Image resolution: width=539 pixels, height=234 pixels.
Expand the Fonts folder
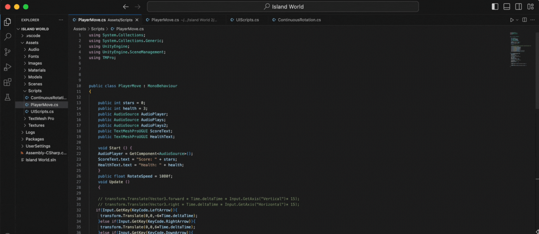tap(42, 56)
